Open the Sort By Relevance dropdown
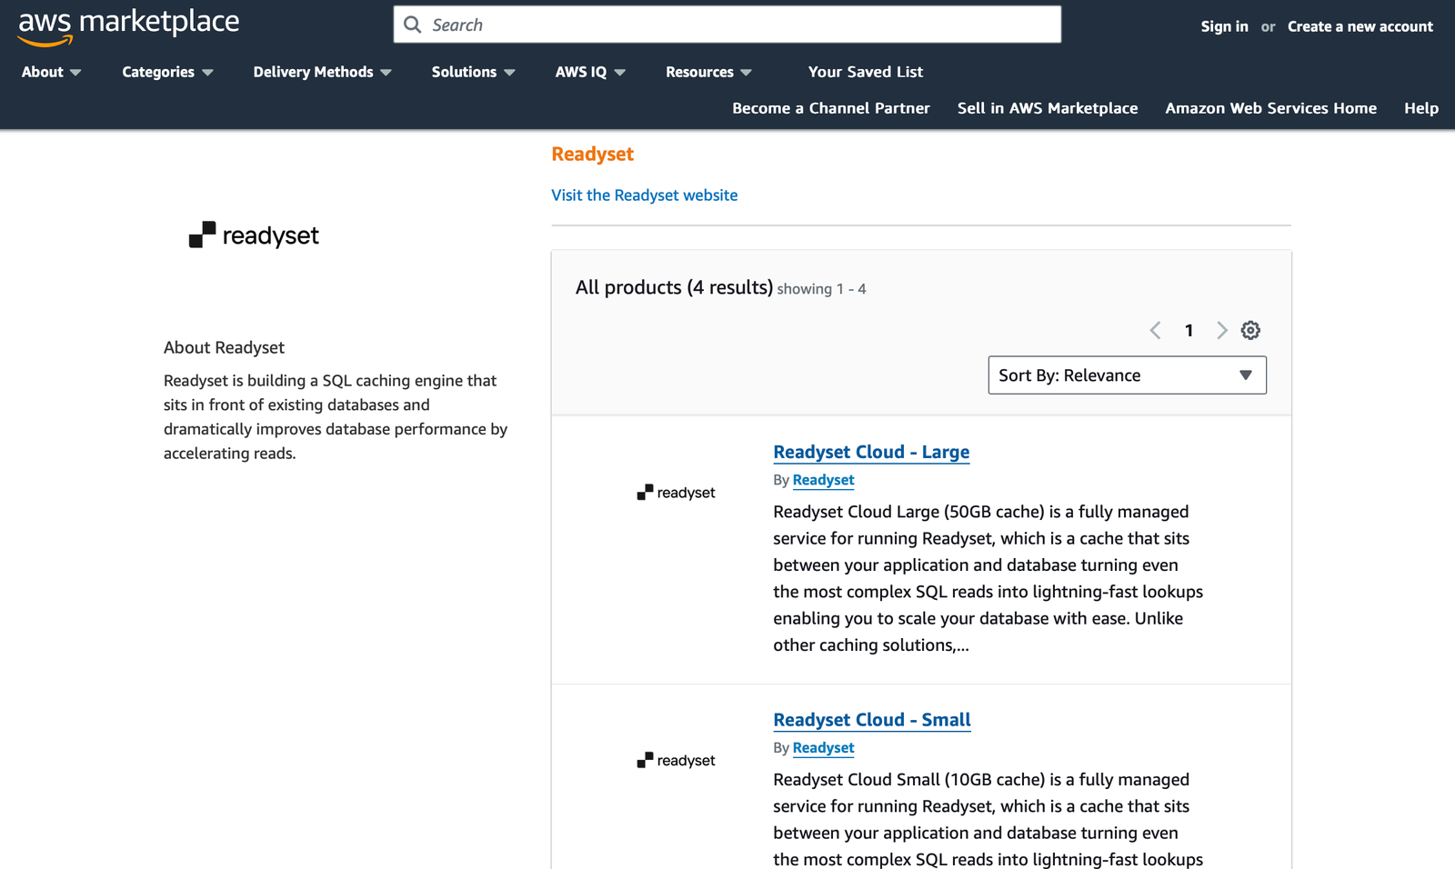Viewport: 1455px width, 869px height. click(1127, 375)
